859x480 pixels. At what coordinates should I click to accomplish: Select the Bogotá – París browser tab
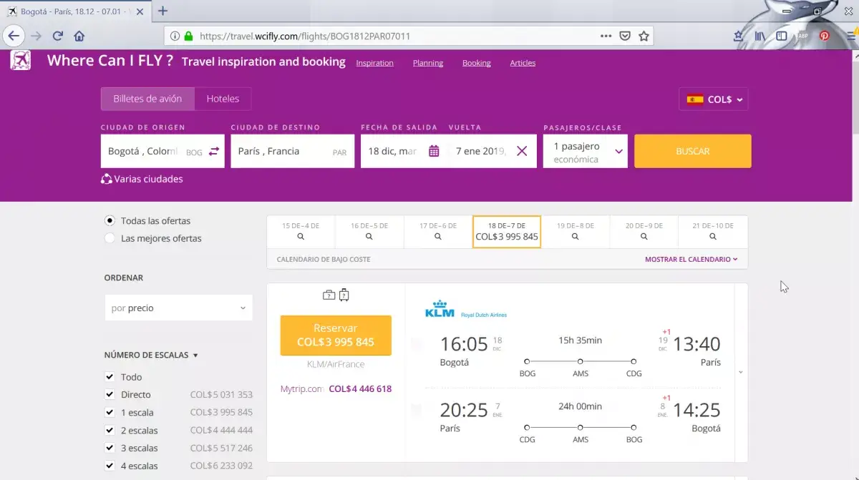coord(74,11)
